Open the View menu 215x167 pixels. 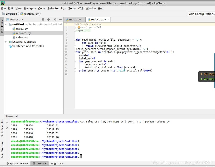pyautogui.click(x=19, y=8)
